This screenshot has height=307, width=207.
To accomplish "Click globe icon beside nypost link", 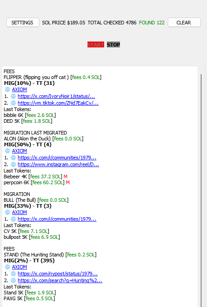I will coord(14,274).
